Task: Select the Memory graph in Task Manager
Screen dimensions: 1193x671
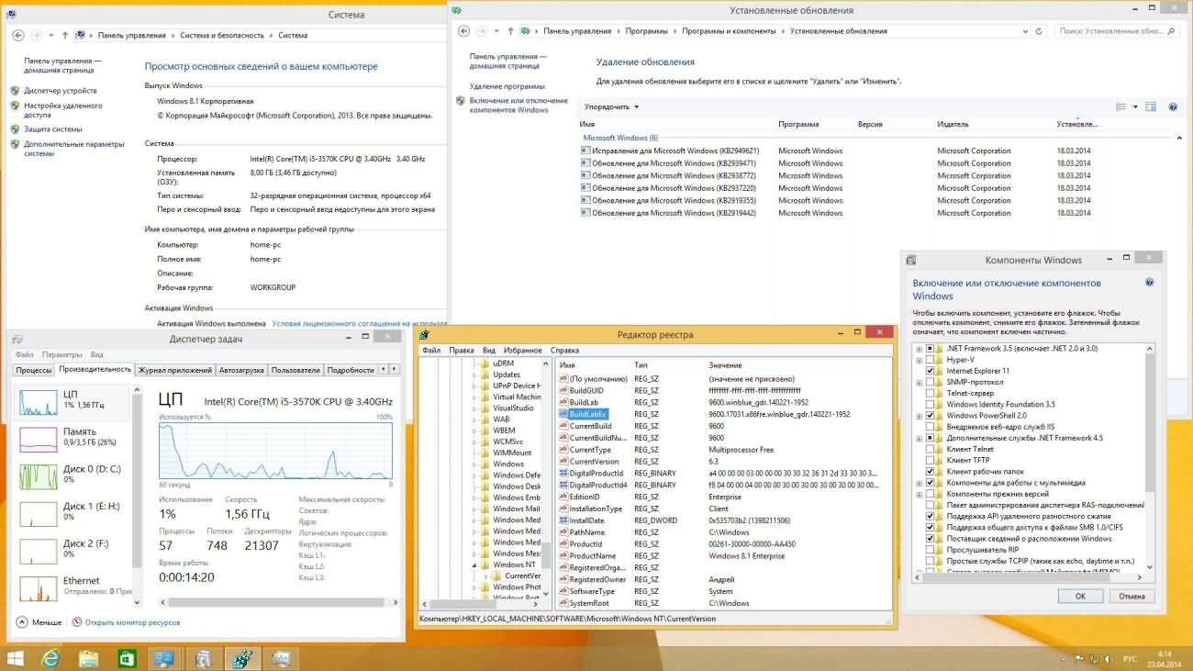Action: click(39, 439)
